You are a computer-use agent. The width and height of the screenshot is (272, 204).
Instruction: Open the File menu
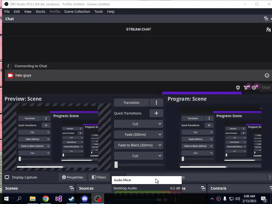(7, 11)
